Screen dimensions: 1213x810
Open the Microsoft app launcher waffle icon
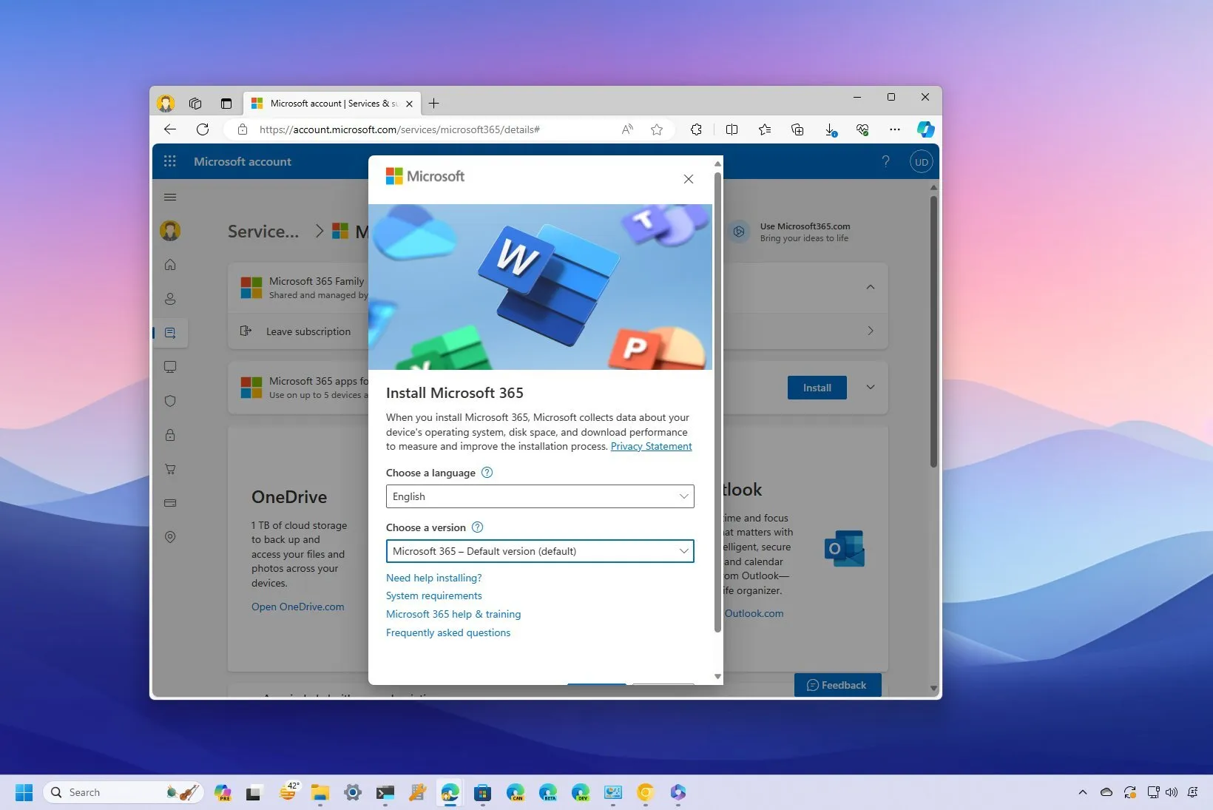click(x=170, y=161)
